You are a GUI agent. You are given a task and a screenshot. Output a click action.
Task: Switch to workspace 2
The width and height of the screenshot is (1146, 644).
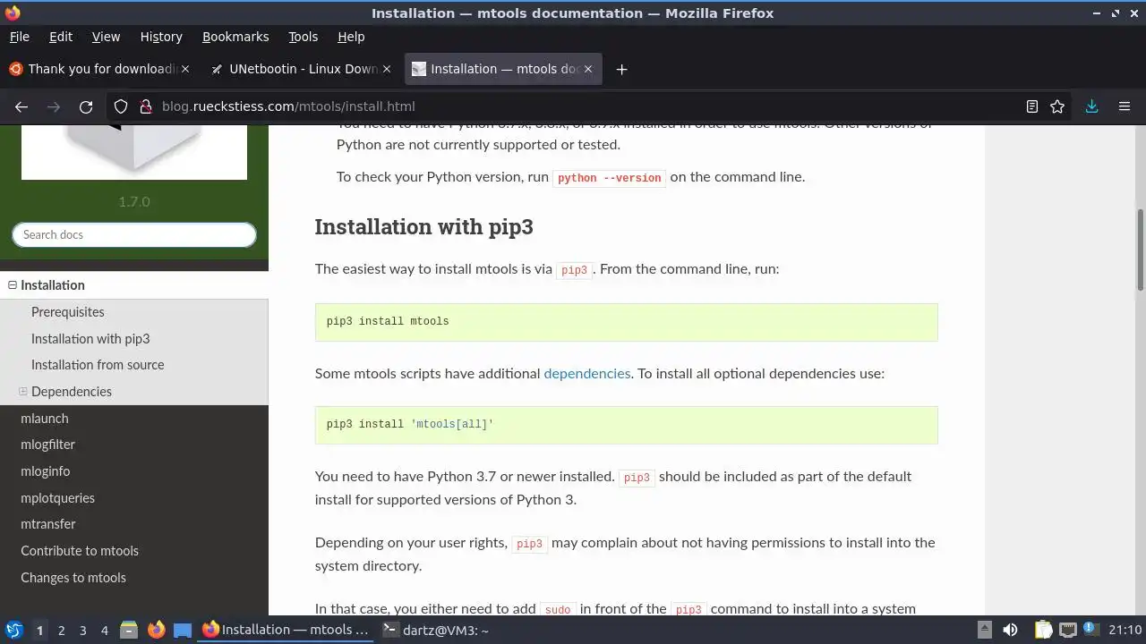[61, 631]
